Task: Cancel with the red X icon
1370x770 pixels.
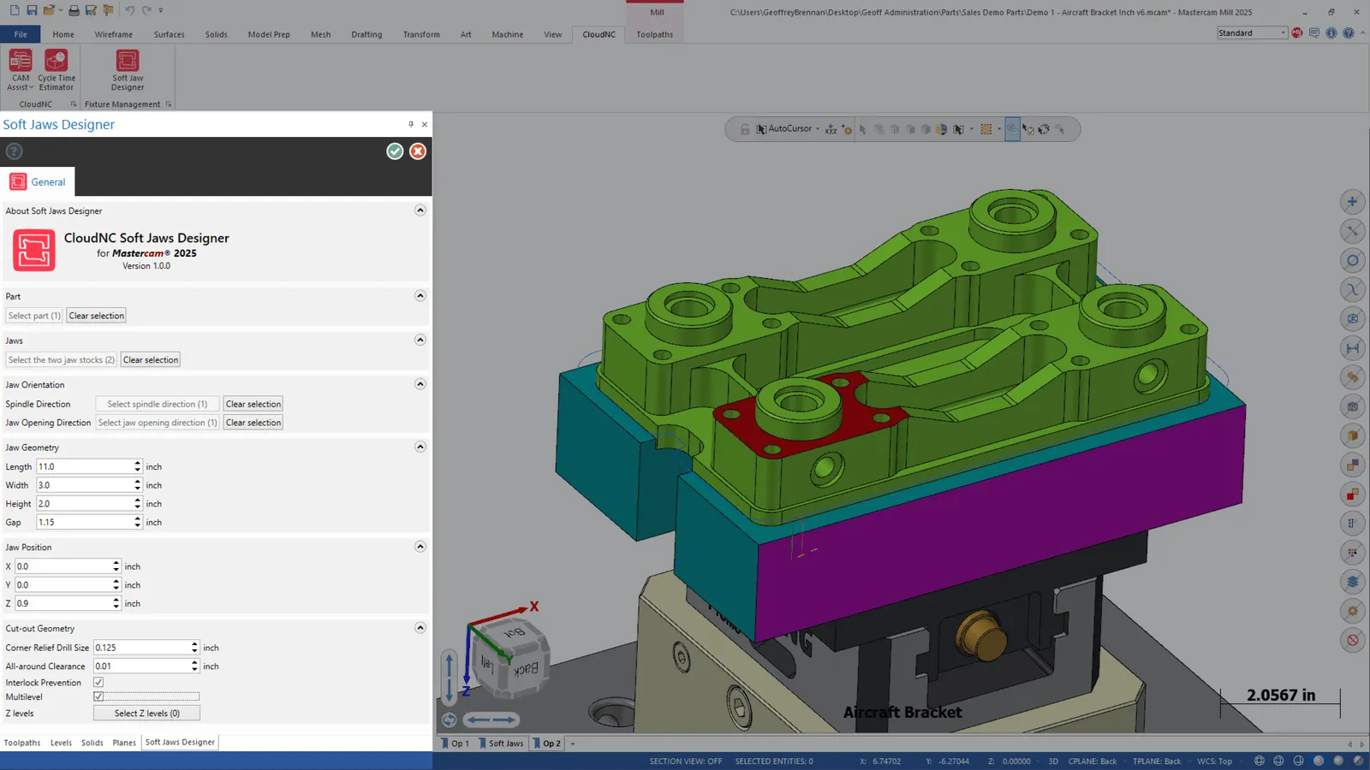Action: (418, 151)
